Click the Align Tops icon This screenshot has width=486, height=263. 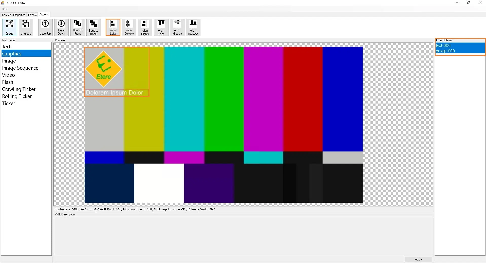[161, 27]
